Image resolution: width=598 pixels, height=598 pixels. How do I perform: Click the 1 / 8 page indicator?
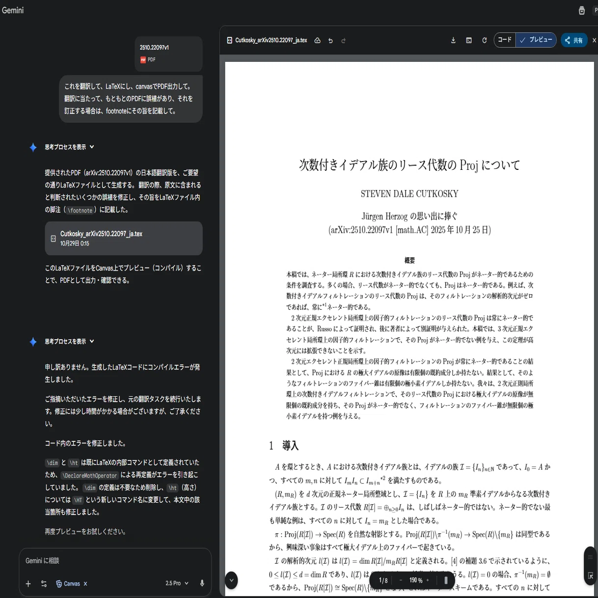383,580
